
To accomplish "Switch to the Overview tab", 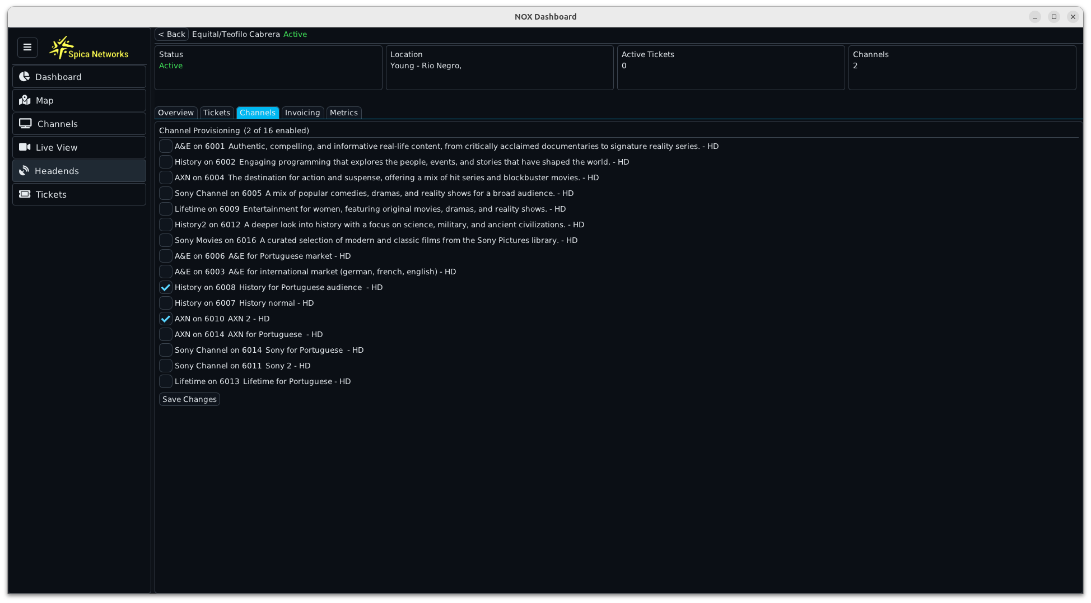I will 176,113.
